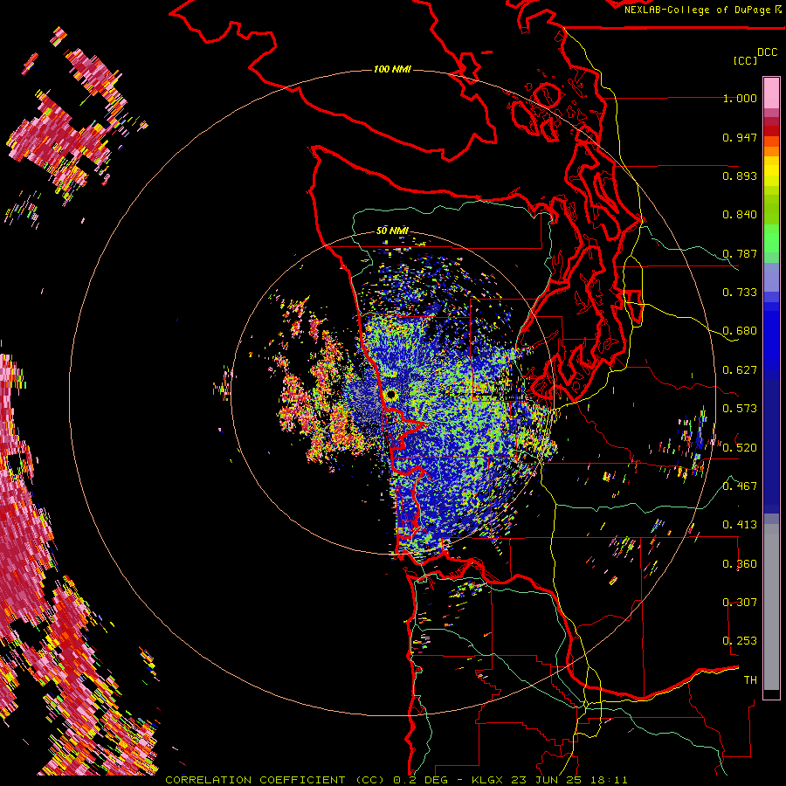Click the KLGX station identifier in caption

click(489, 780)
